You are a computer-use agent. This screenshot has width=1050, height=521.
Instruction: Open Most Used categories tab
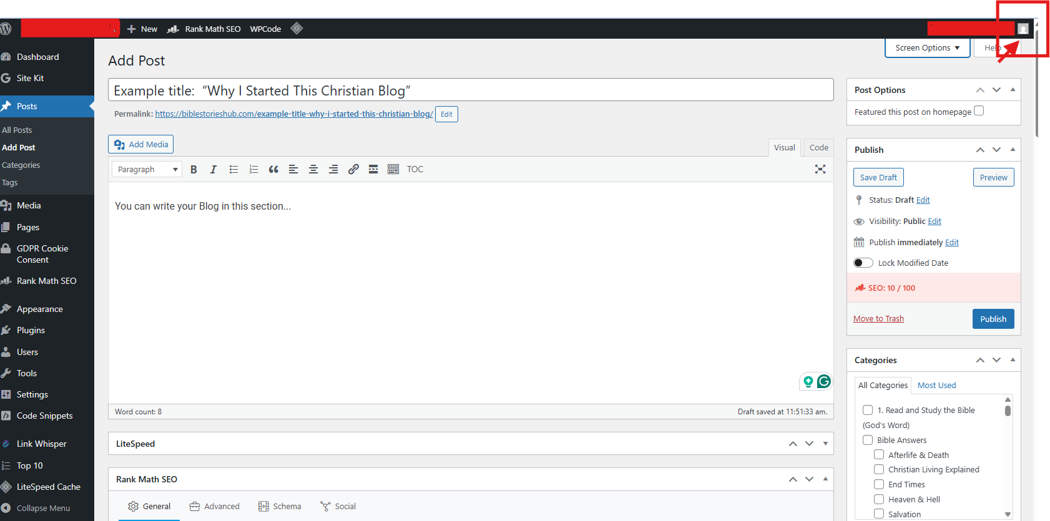tap(936, 385)
